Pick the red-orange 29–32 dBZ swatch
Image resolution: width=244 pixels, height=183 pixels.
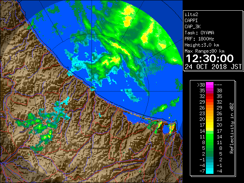(210, 102)
